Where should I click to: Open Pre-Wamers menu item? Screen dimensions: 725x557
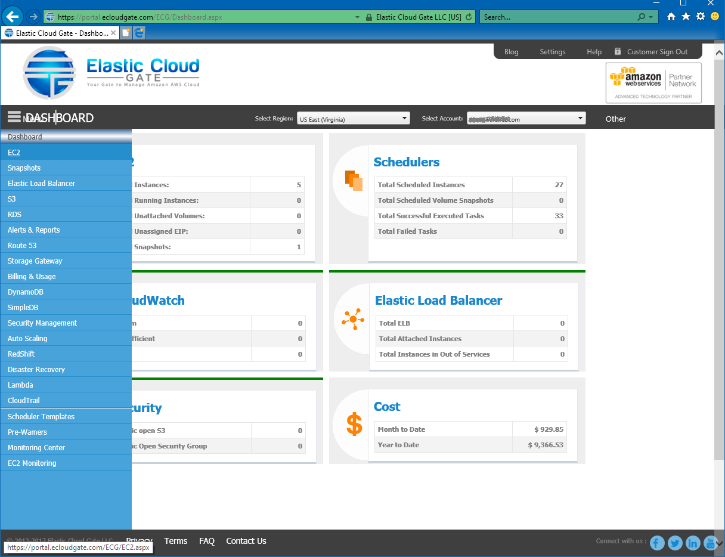66,432
